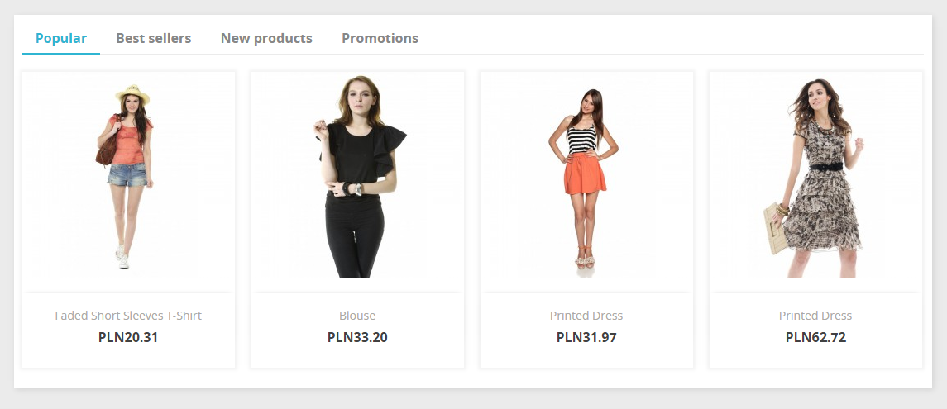The image size is (947, 409).
Task: Click the brown shoulder bag in the T-Shirt photo
Action: tap(105, 150)
